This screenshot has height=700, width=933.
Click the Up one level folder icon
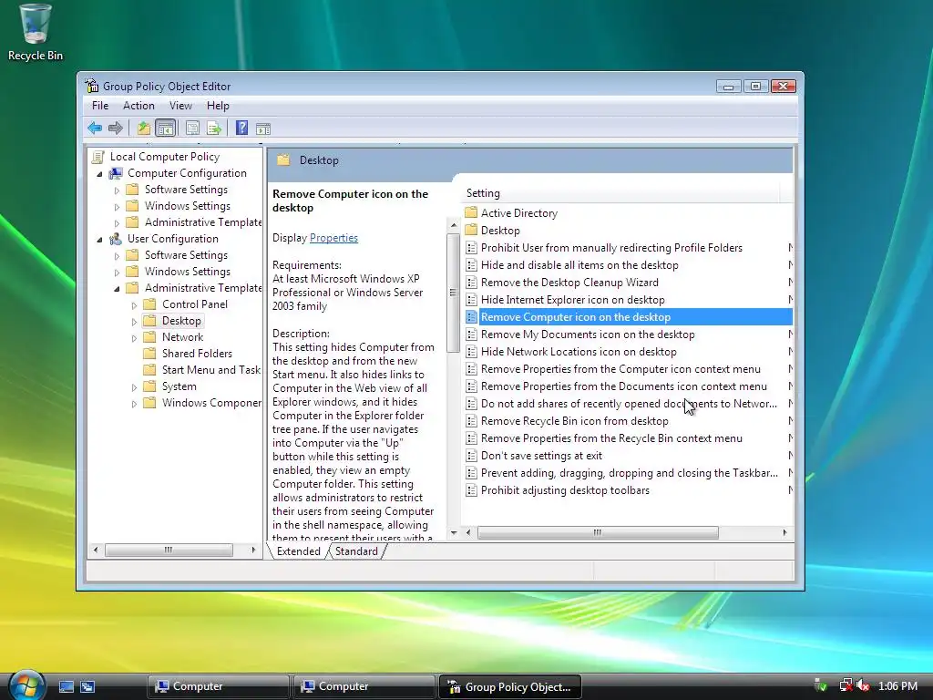coord(143,128)
